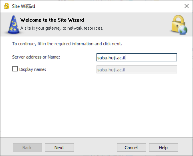Click the gray footer area between Next and Cancel
The image size is (193, 156).
[x=95, y=148]
